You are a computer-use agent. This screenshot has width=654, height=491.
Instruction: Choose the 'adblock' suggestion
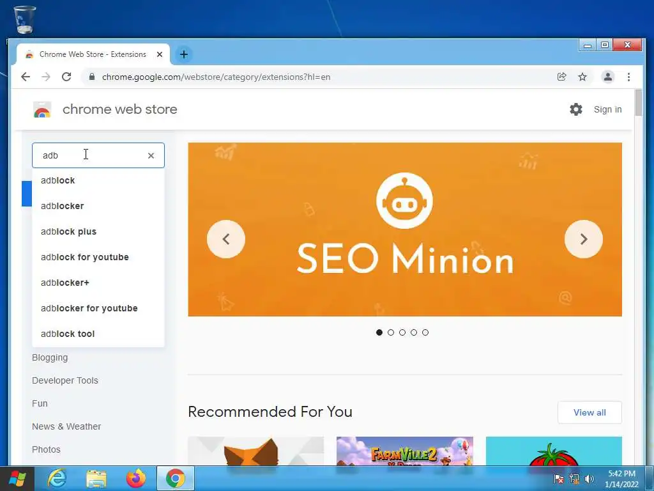(x=98, y=180)
